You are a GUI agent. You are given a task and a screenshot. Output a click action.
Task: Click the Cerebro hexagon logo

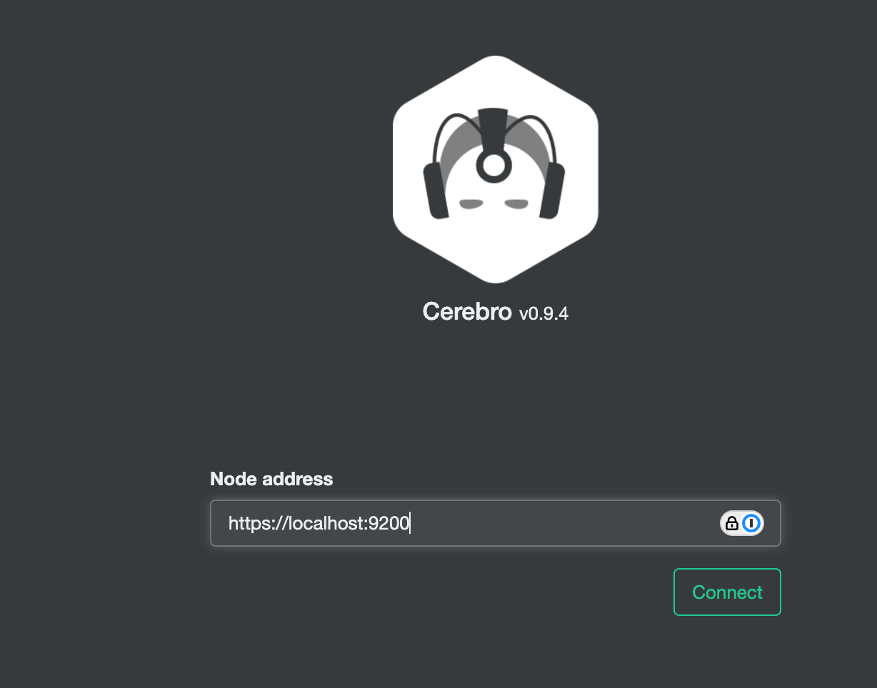click(495, 169)
